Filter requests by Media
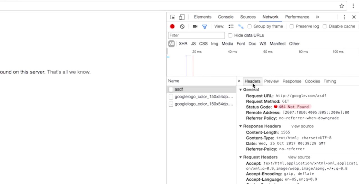This screenshot has height=184, width=359. [x=227, y=44]
